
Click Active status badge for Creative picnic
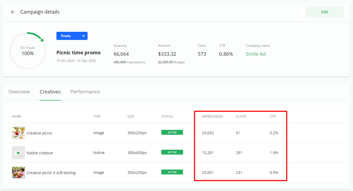coord(172,133)
